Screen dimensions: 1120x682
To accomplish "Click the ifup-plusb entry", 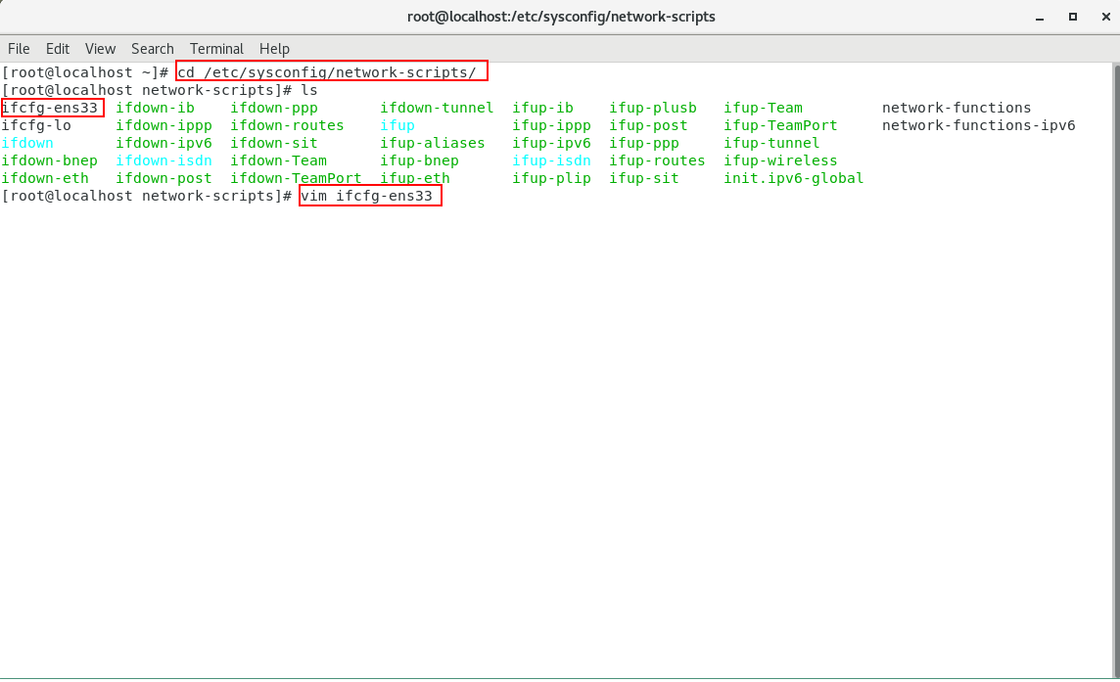I will pos(653,108).
